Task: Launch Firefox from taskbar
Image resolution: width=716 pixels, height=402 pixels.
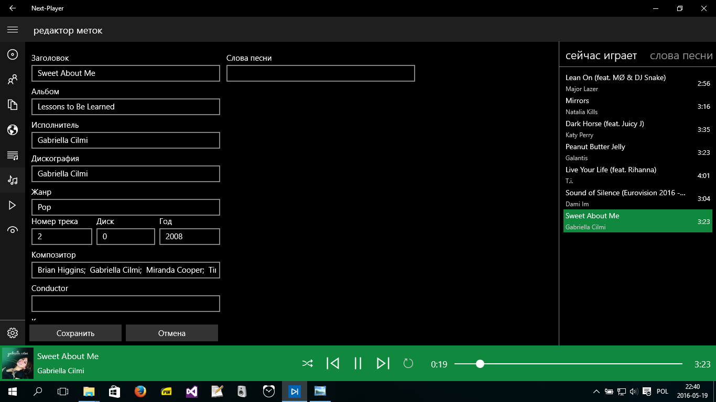Action: (x=140, y=391)
